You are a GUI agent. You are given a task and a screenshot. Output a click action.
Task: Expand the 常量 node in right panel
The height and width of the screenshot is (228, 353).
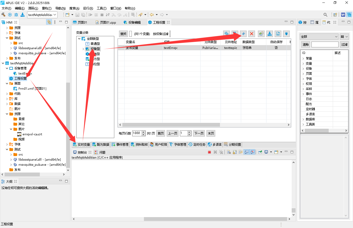303,58
